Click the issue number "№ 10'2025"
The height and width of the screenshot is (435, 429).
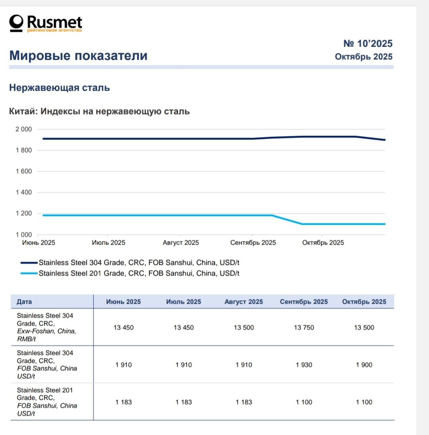[367, 44]
